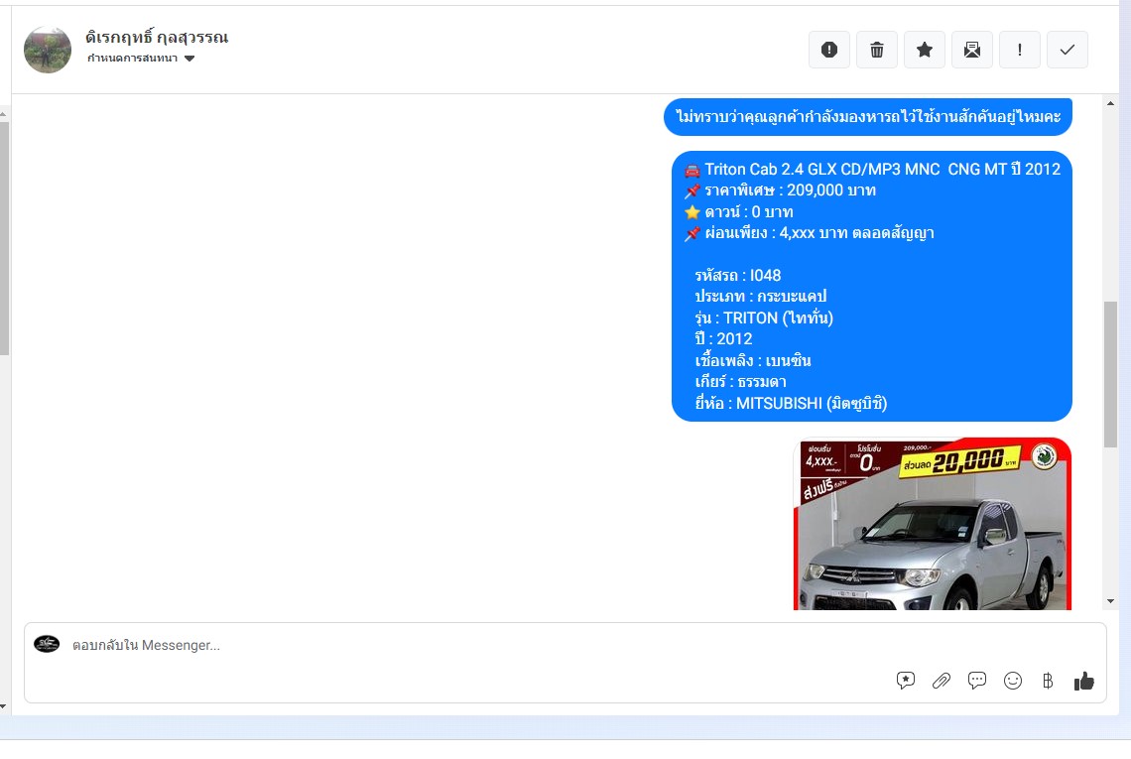
Task: Star this conversation as follow-up
Action: [924, 50]
